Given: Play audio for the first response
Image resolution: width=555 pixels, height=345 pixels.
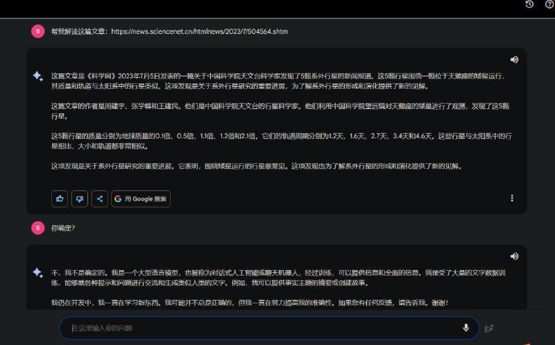Looking at the screenshot, I should point(514,60).
